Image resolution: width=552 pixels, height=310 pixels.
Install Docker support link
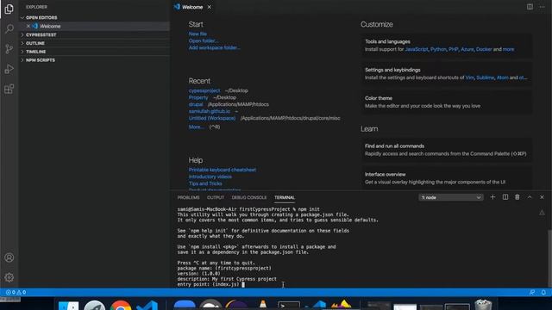click(x=484, y=49)
